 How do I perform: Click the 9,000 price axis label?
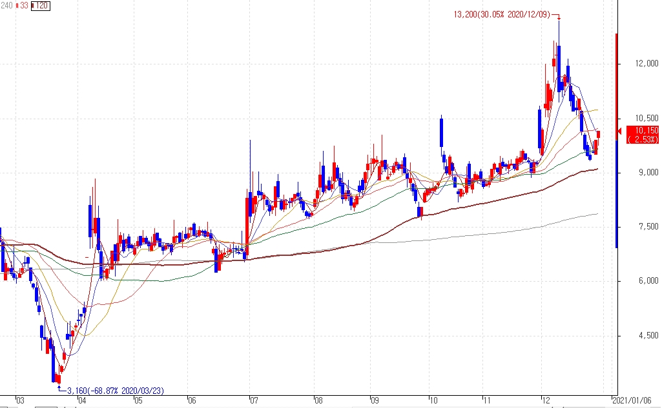coord(648,172)
